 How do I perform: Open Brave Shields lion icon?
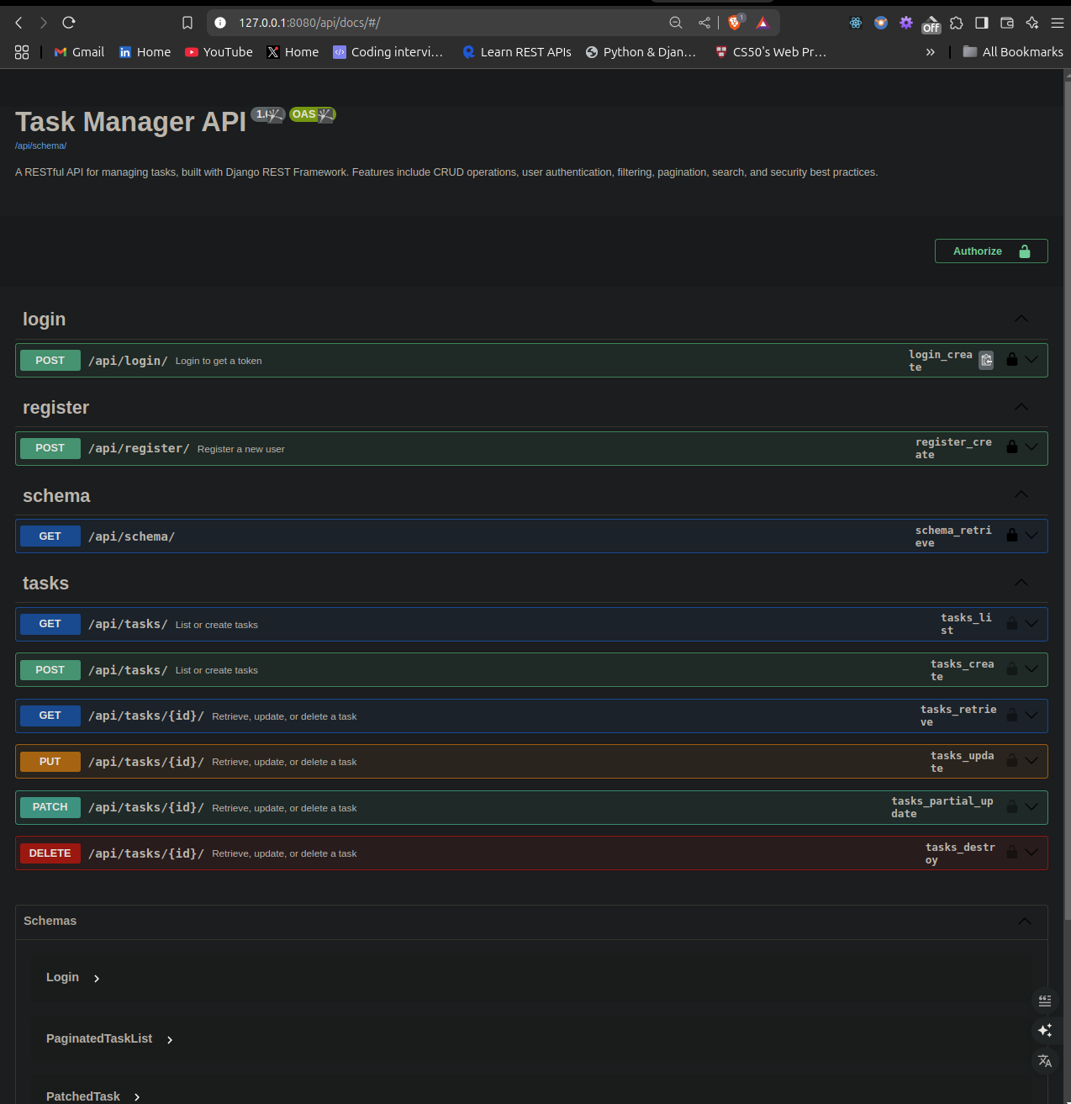click(x=735, y=23)
